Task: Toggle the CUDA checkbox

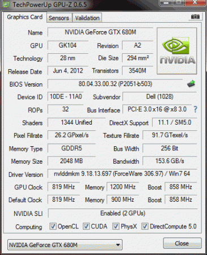Action: tap(86, 226)
